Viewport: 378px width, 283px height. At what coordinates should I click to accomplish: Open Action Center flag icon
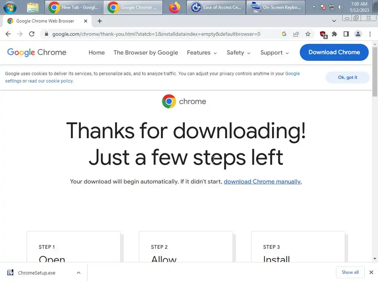pyautogui.click(x=323, y=7)
